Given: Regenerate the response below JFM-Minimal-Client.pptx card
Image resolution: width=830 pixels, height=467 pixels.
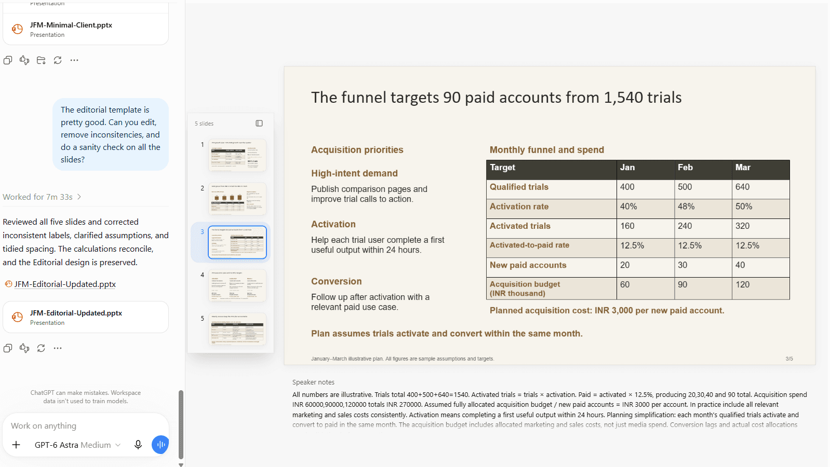Looking at the screenshot, I should [x=58, y=60].
